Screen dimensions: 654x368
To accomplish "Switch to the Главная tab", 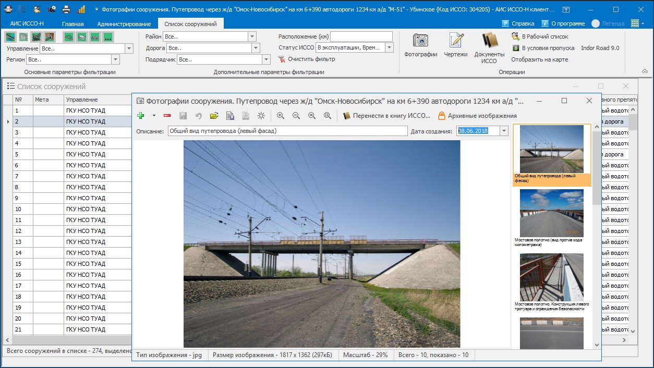I will [73, 23].
